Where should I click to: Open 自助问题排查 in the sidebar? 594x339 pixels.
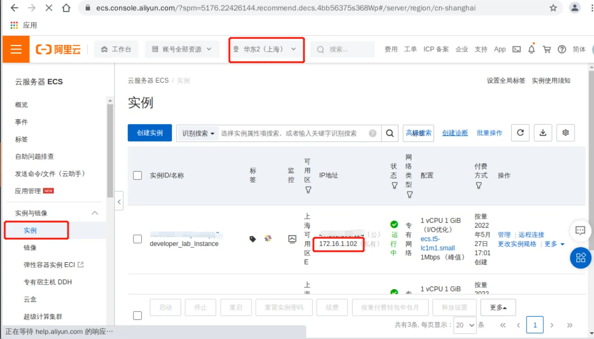click(35, 156)
